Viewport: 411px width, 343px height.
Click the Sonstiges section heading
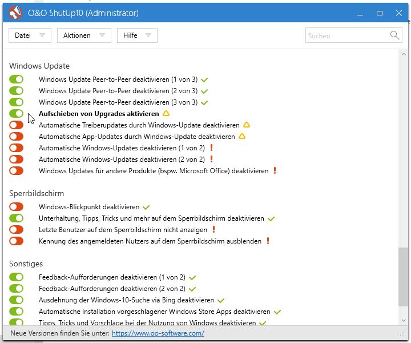(26, 264)
